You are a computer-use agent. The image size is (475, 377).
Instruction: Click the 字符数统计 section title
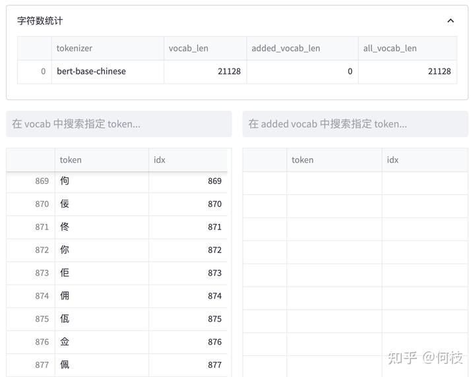tap(40, 21)
